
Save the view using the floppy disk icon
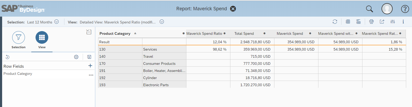89,57
